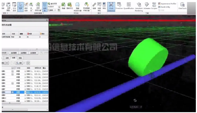197x113 pixels.
Task: Open Autodesk Rendering
Action: click(139, 7)
